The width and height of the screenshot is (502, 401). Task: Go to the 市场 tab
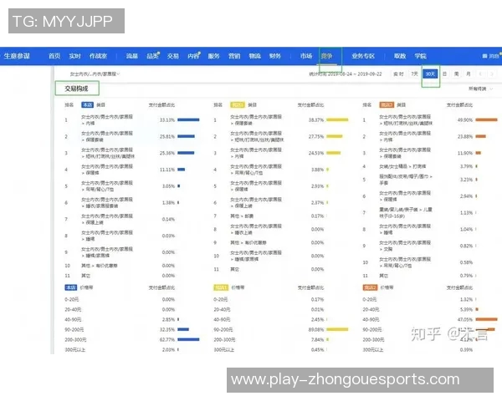pyautogui.click(x=306, y=56)
